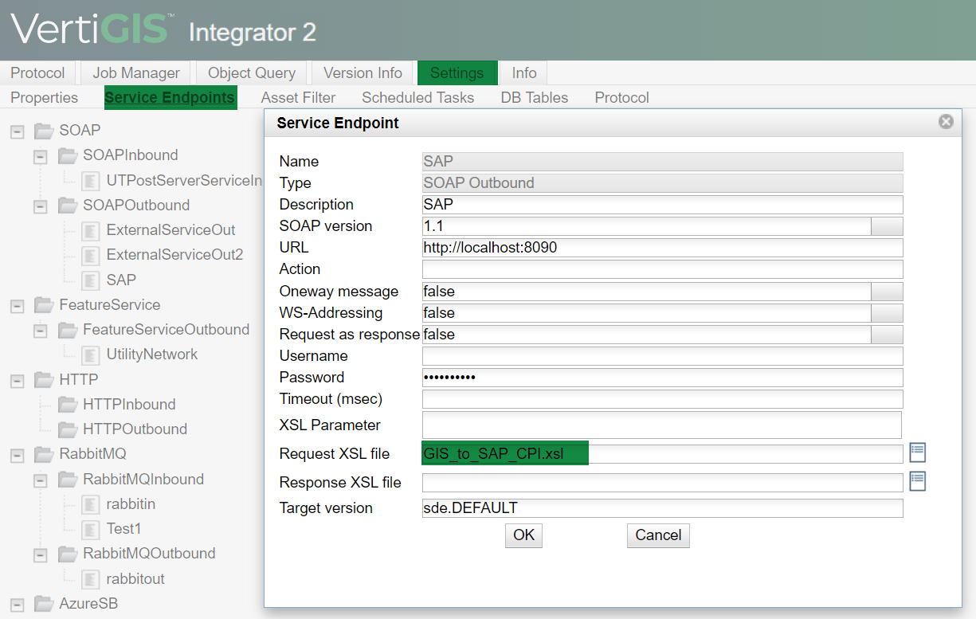Focus the URL field containing localhost:8090
Viewport: 976px width, 619px height.
(663, 248)
